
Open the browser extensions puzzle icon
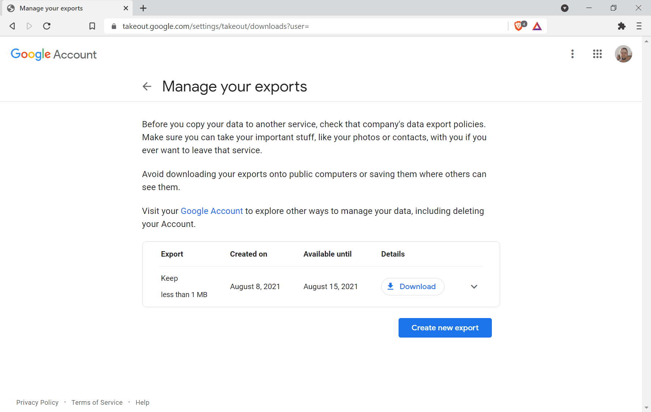pos(622,26)
